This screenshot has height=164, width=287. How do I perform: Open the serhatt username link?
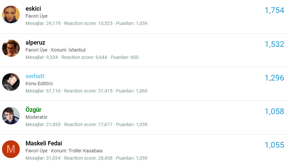point(35,76)
